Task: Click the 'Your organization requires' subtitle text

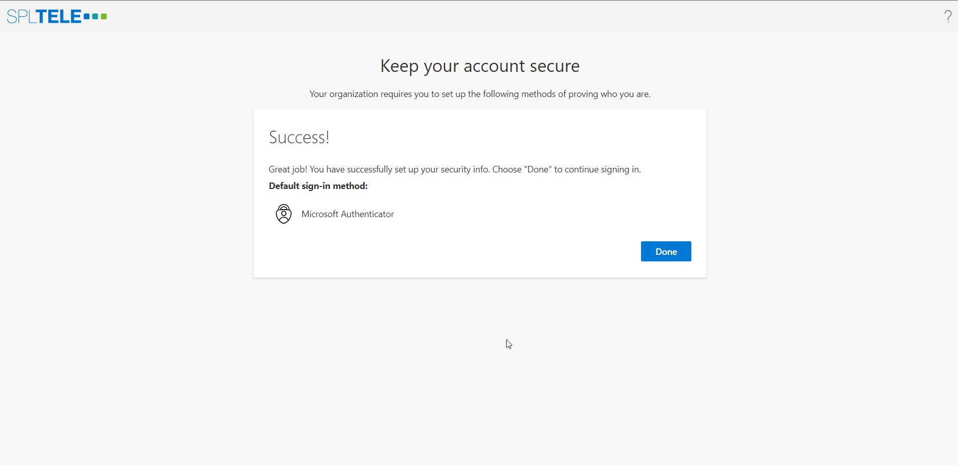Action: pos(480,94)
